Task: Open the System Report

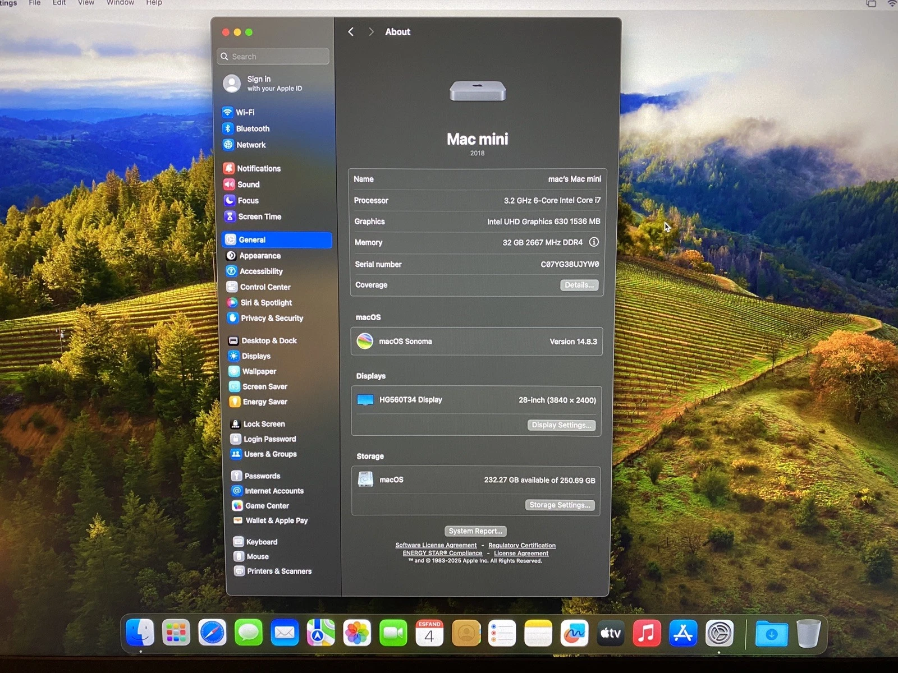Action: (475, 531)
